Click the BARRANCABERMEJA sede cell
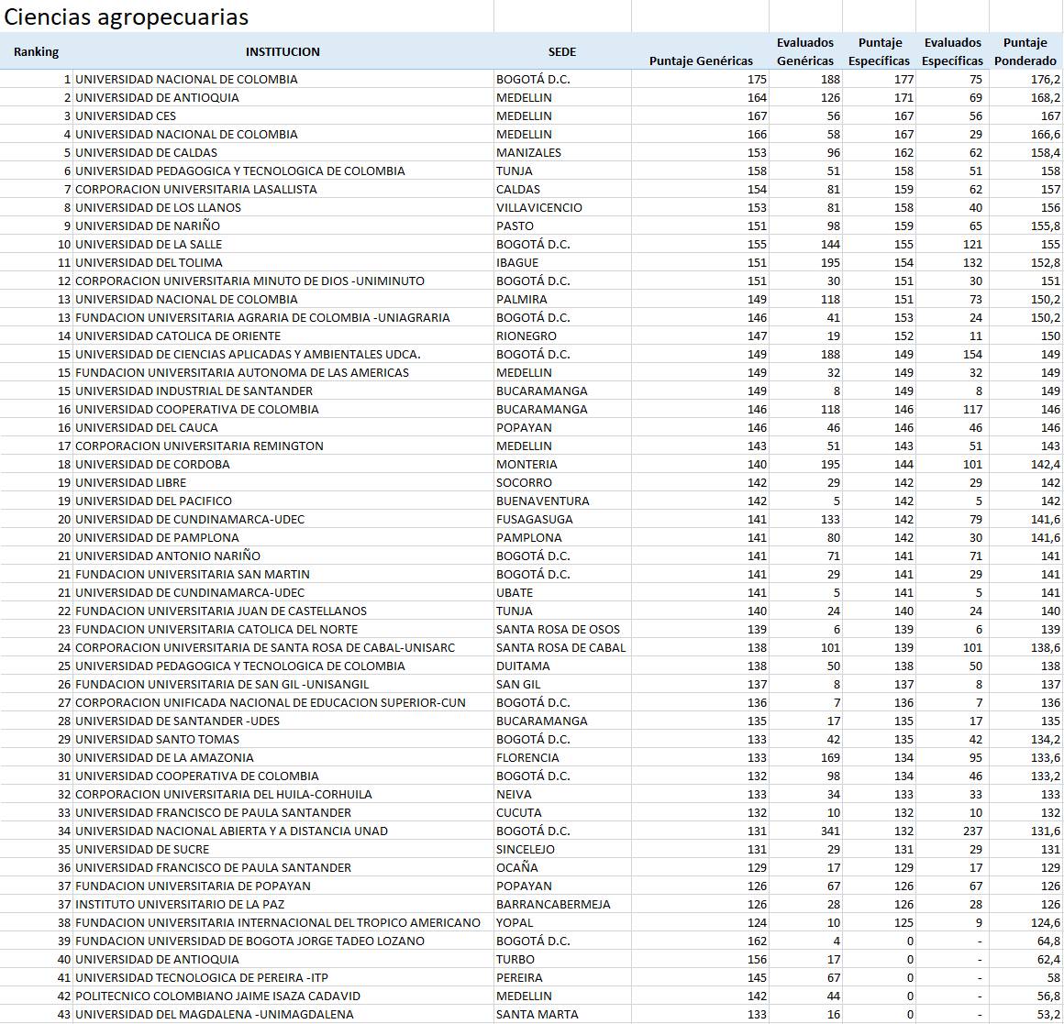 [x=553, y=905]
